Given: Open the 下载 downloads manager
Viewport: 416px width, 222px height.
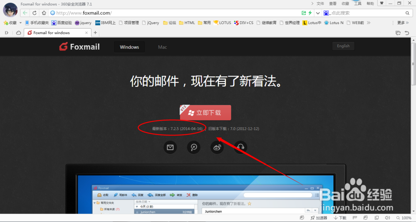Looking at the screenshot, I should point(340,218).
